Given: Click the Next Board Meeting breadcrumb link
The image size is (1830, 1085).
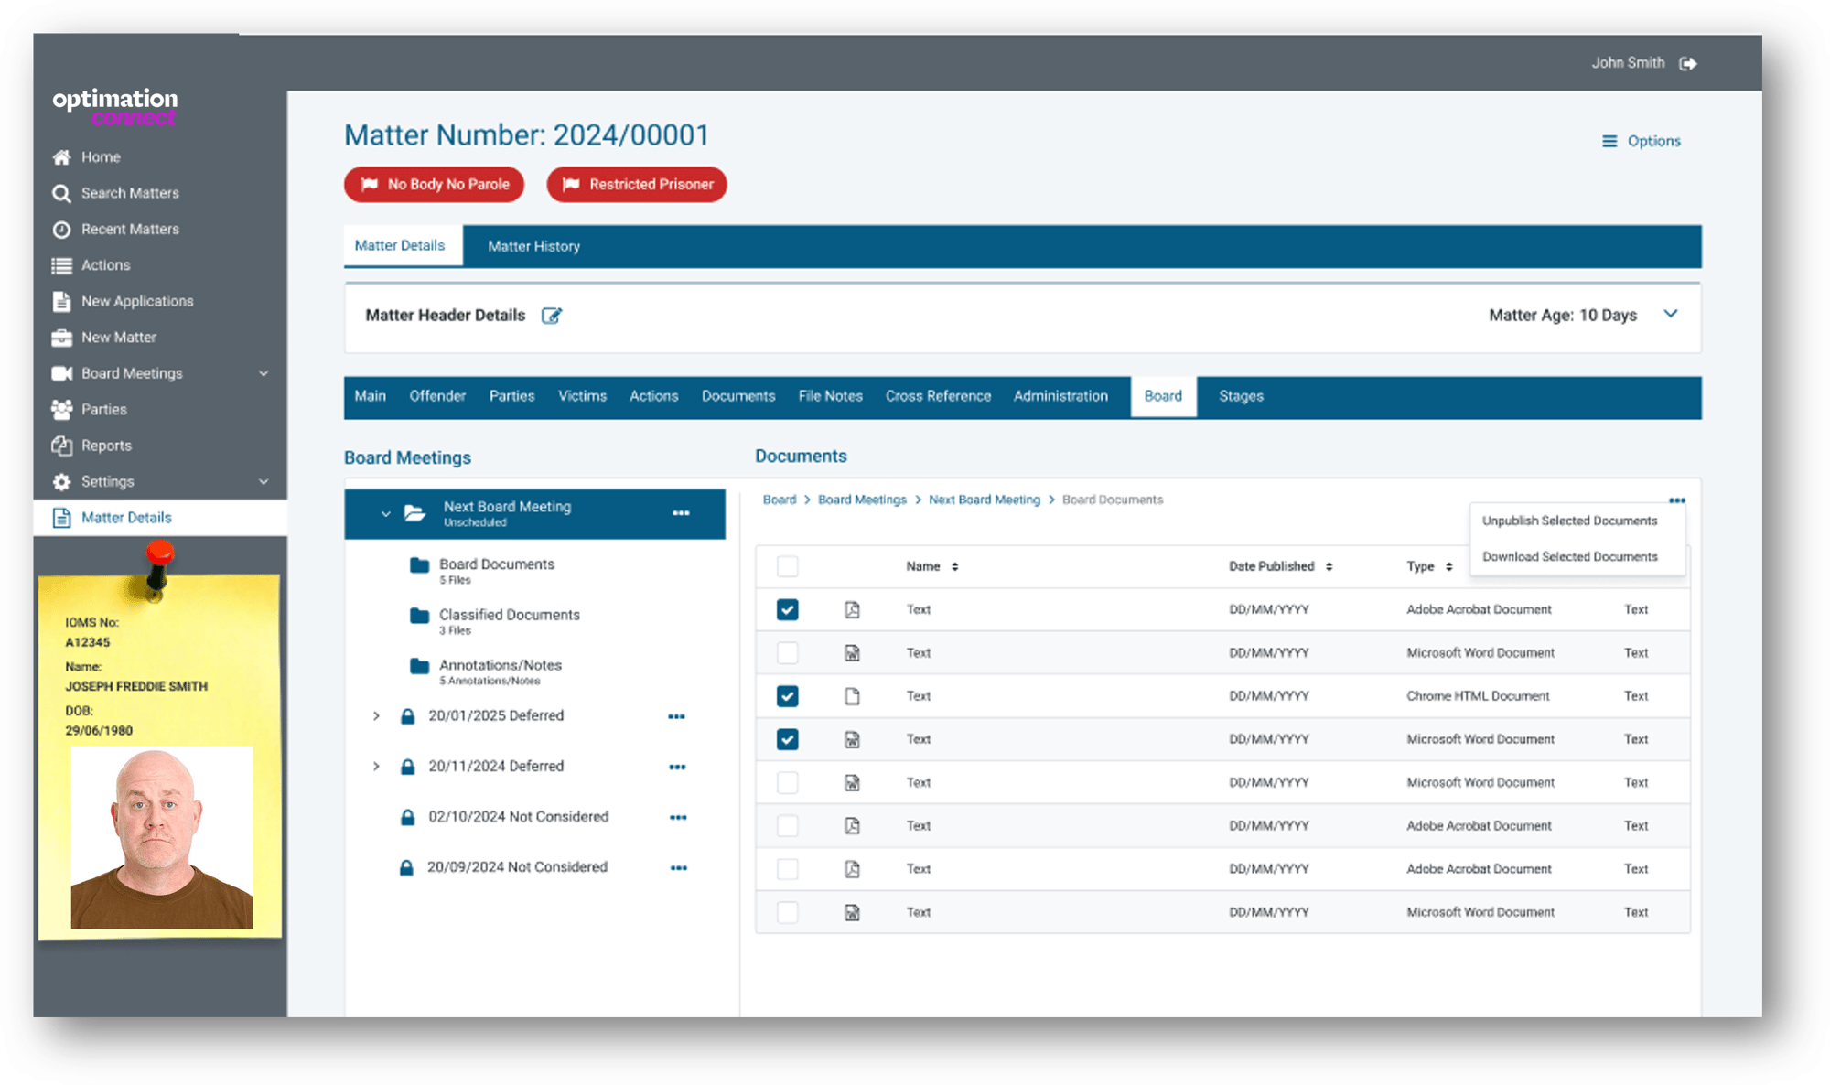Looking at the screenshot, I should click(x=985, y=500).
